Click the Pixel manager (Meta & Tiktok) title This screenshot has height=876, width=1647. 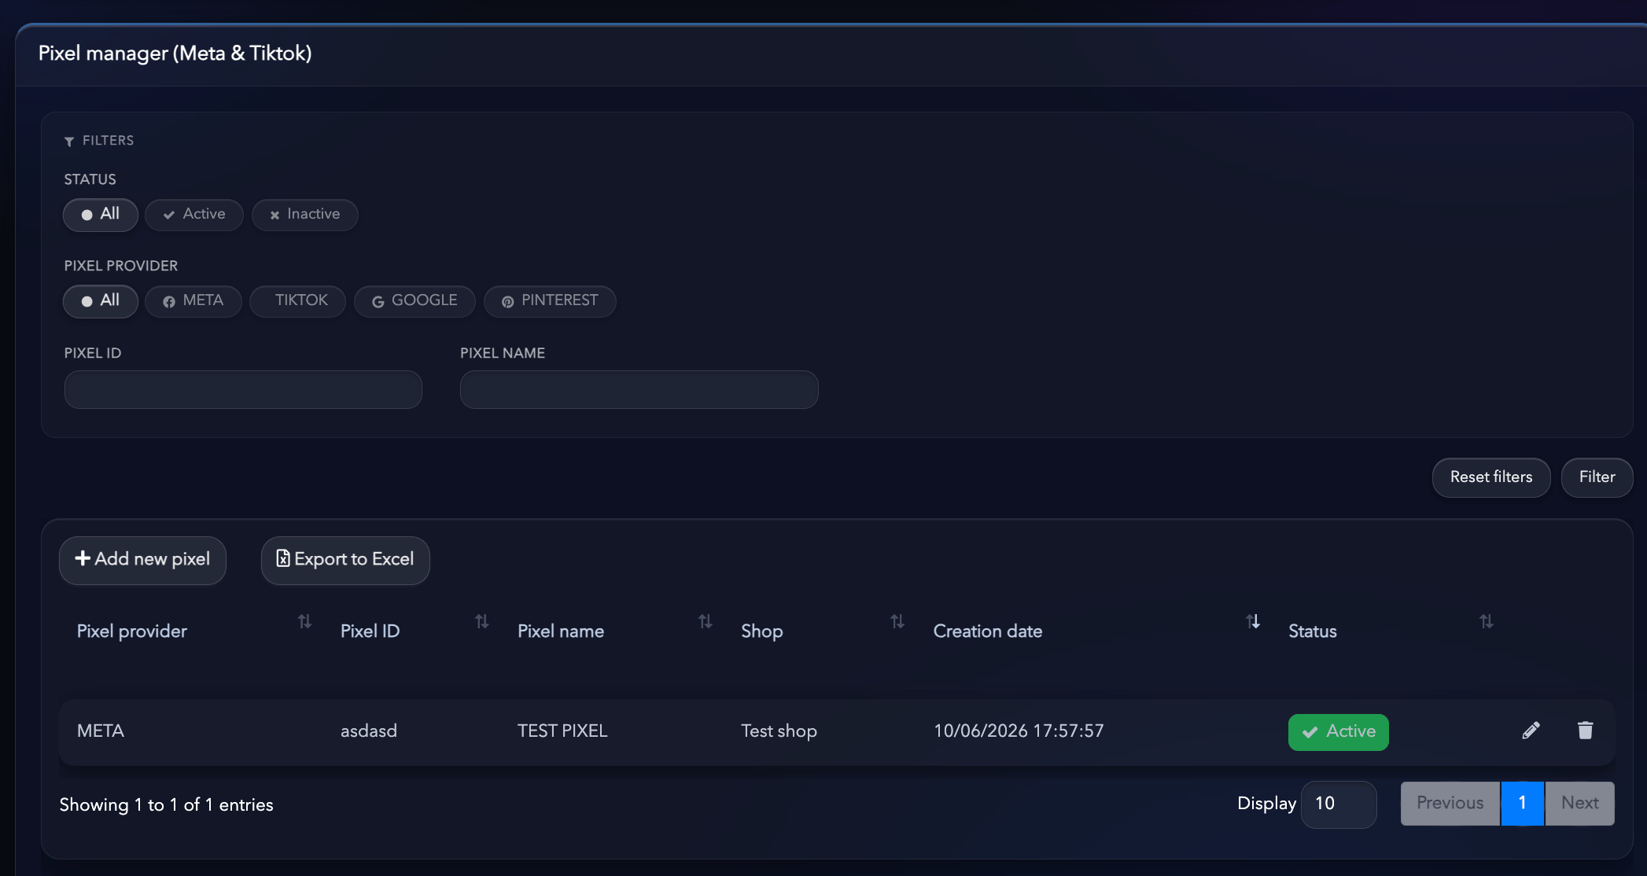pos(175,53)
